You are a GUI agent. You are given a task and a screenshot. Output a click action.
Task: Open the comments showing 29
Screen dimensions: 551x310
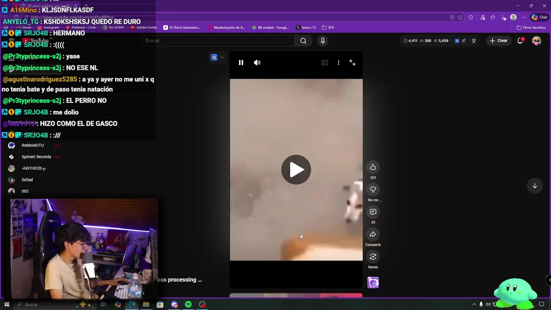tap(373, 212)
